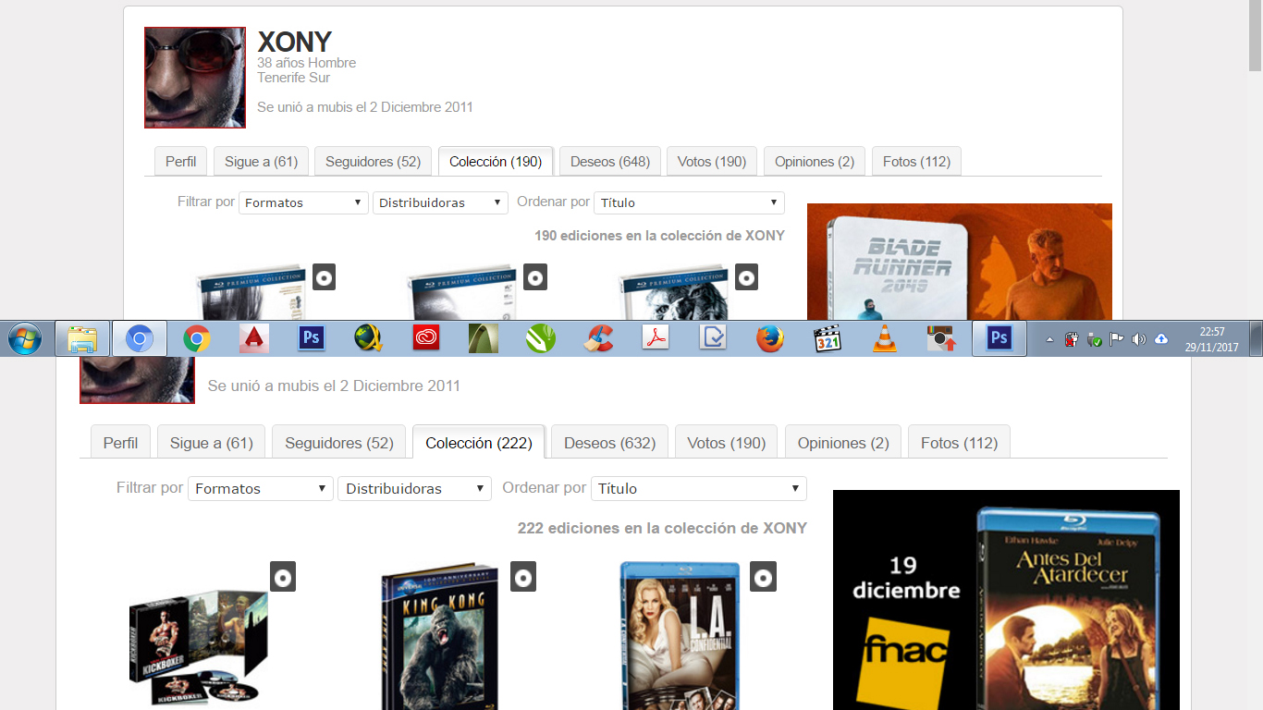
Task: Open the Blade Runner 2049 advertisement
Action: coord(959,262)
